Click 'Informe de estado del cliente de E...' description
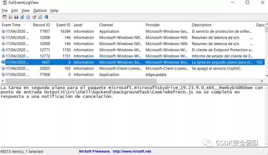This screenshot has width=268, height=155. 222,56
